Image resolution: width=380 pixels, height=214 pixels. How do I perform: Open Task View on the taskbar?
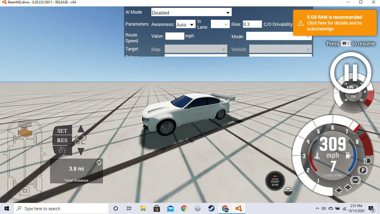tap(129, 208)
